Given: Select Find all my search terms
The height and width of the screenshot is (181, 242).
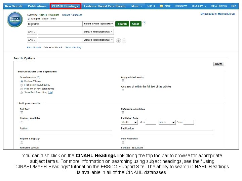Looking at the screenshot, I should click(22, 85).
